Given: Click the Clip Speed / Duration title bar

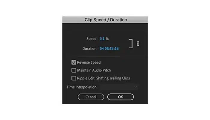Looking at the screenshot, I should coord(105,20).
